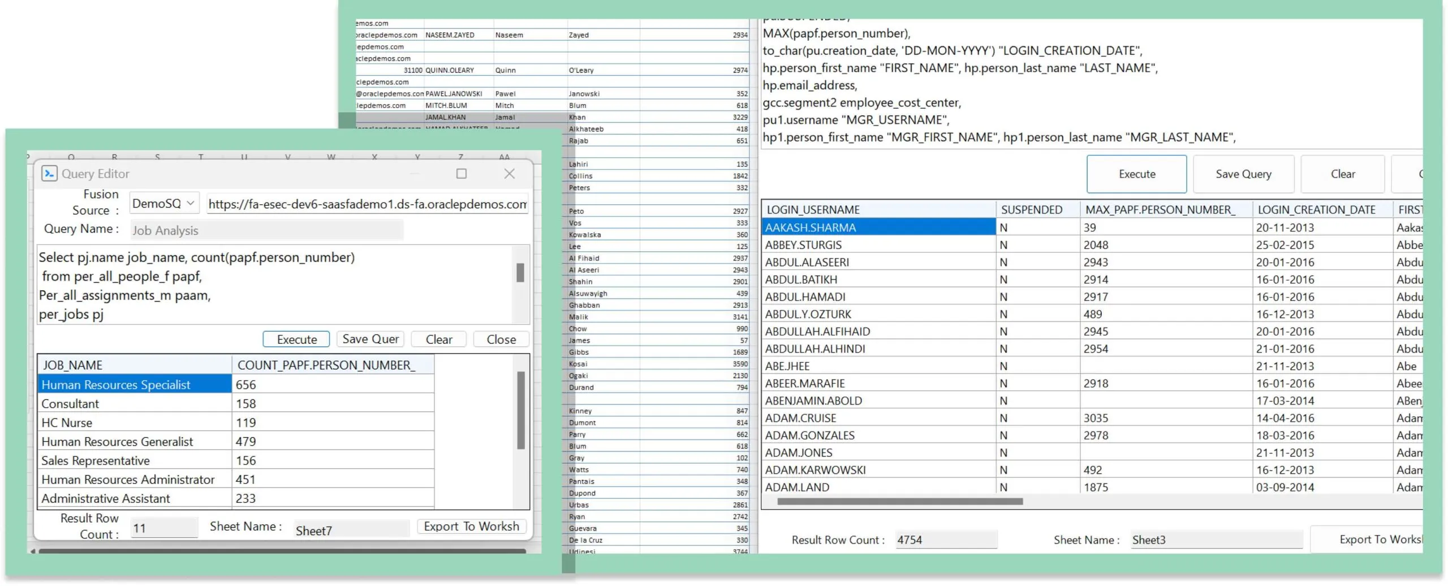Save the login details query
This screenshot has width=1448, height=586.
[x=1243, y=174]
